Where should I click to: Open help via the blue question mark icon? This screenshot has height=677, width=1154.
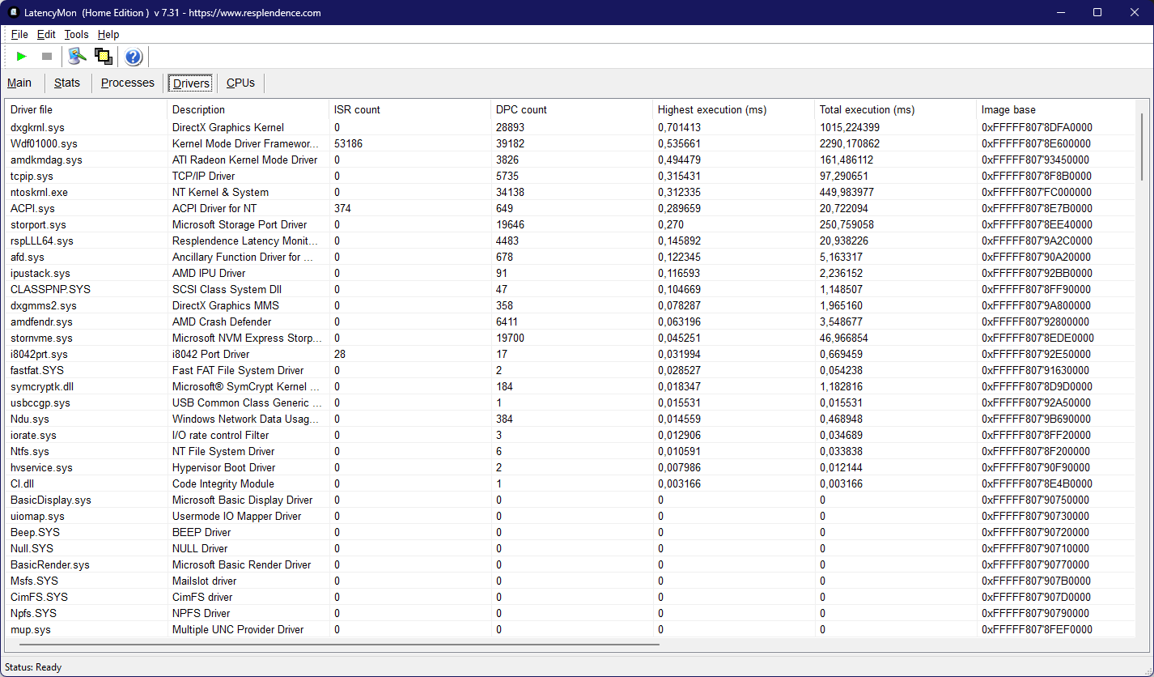point(134,57)
